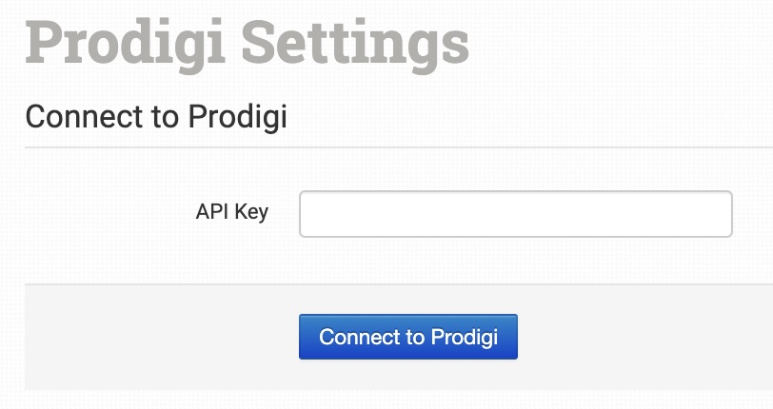Click the API Key input field

[x=515, y=214]
